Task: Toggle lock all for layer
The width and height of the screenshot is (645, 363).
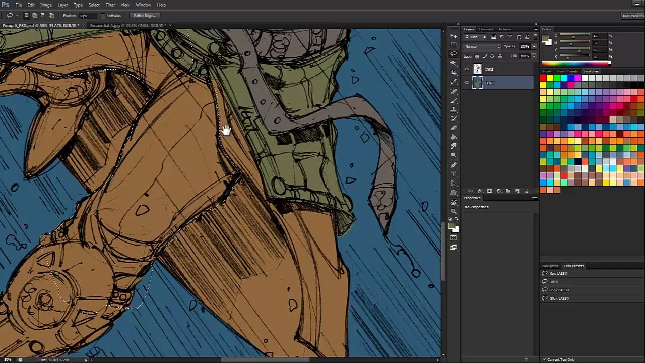Action: tap(500, 56)
